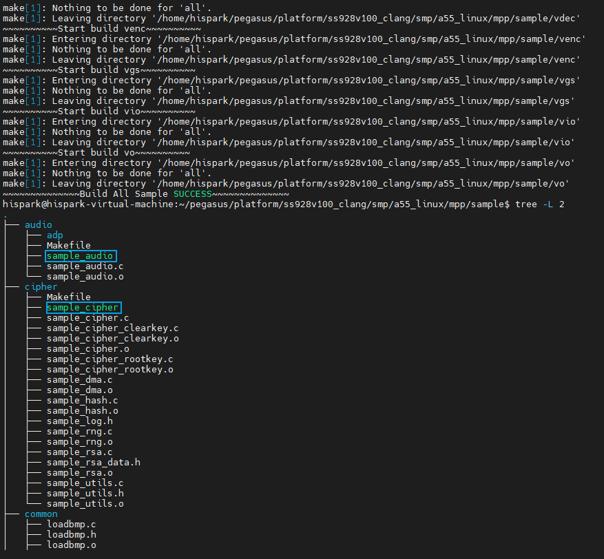Click the "sample_log.h" header file

pos(80,421)
